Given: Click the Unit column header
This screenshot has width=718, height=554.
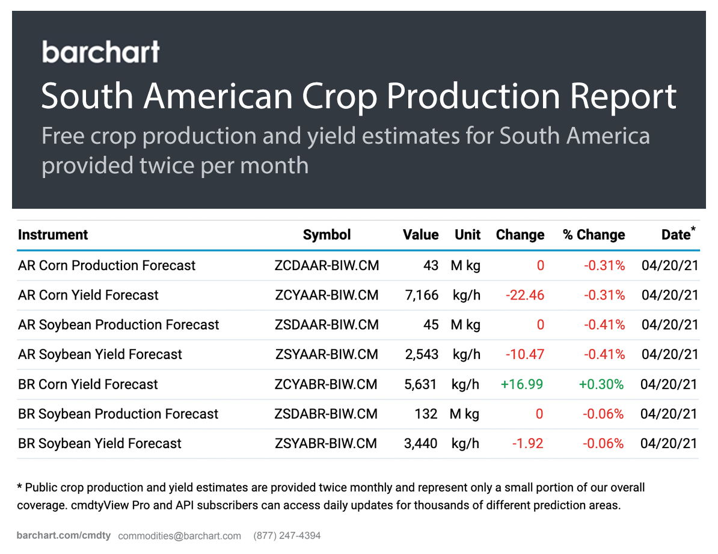Looking at the screenshot, I should click(467, 235).
